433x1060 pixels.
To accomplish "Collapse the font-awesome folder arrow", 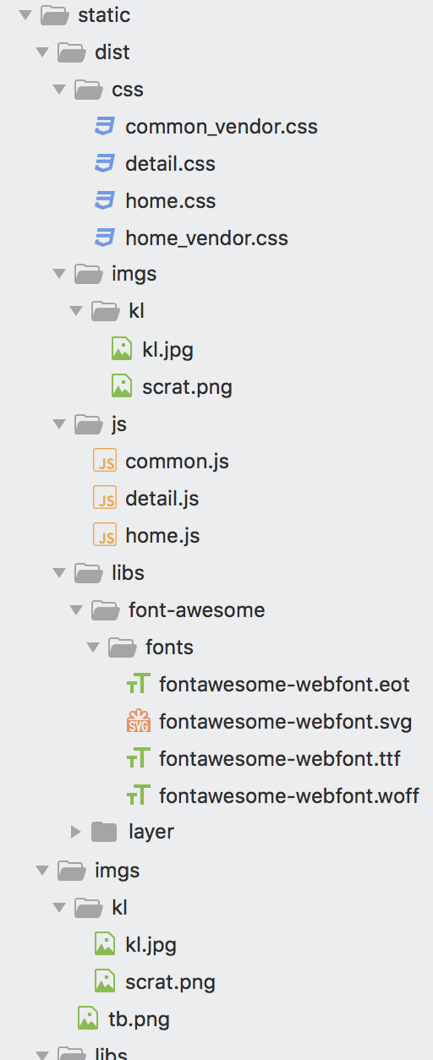I will [x=76, y=610].
